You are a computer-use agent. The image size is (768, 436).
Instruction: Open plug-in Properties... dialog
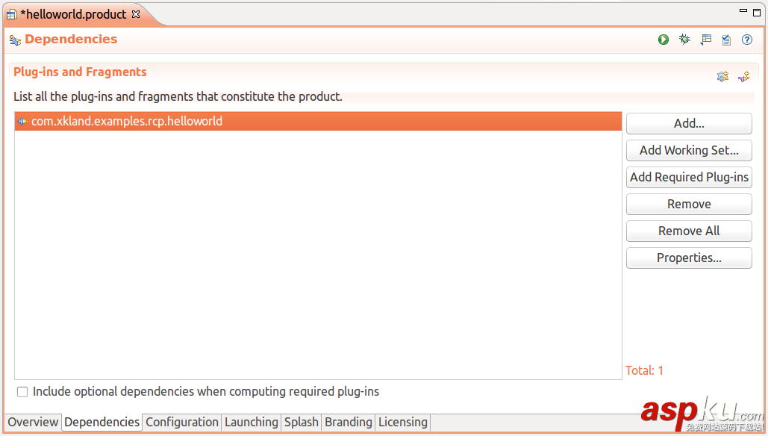point(689,258)
